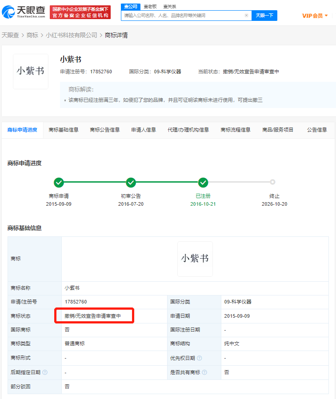The height and width of the screenshot is (399, 336).
Task: Click the 2016-10-21 registration date
Action: pyautogui.click(x=203, y=204)
